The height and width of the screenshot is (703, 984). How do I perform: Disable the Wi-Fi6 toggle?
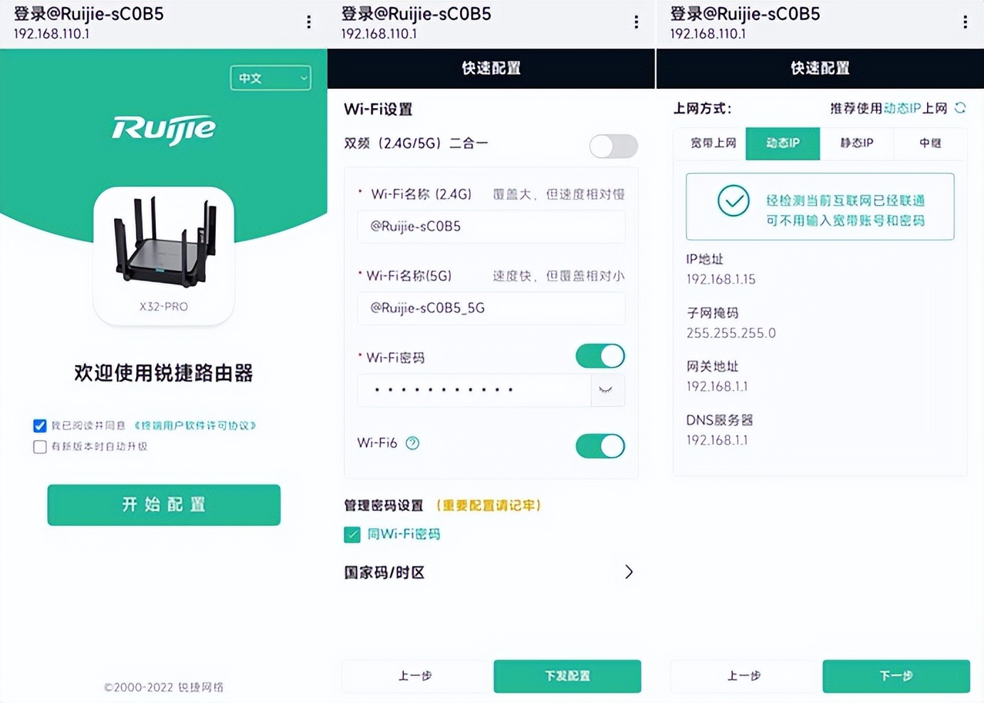(x=600, y=446)
